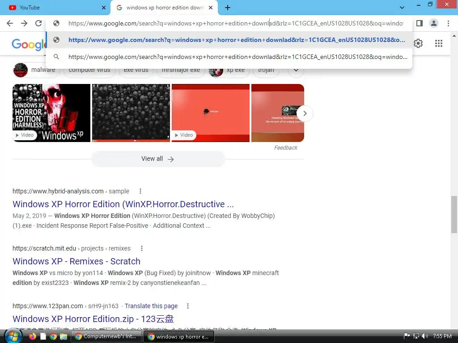The height and width of the screenshot is (343, 458).
Task: Click Translate this page link
Action: point(151,306)
